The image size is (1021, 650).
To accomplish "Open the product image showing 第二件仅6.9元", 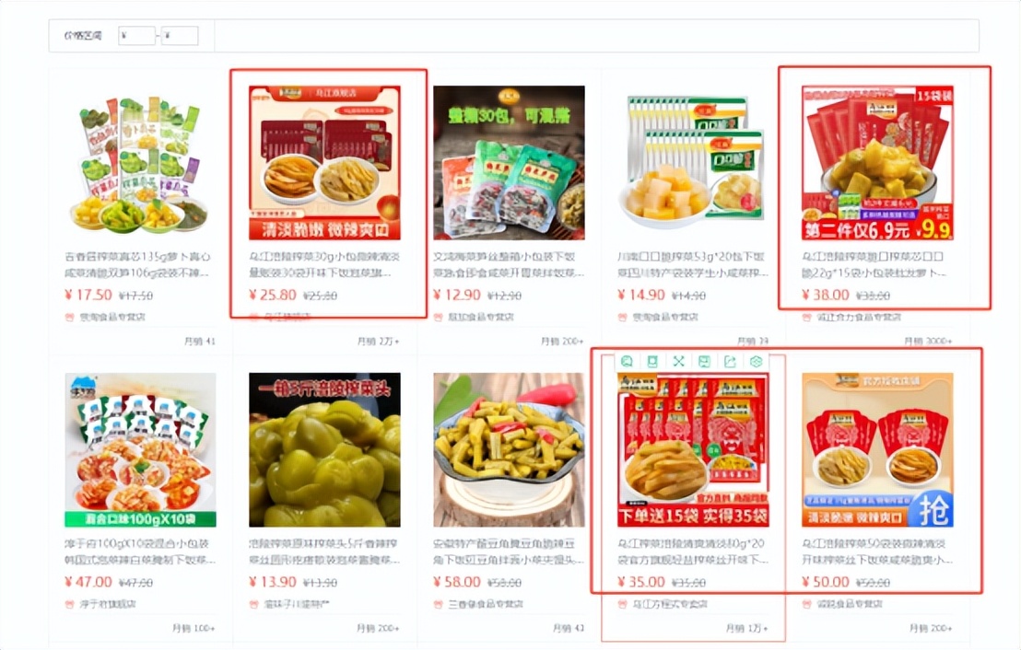I will 877,163.
